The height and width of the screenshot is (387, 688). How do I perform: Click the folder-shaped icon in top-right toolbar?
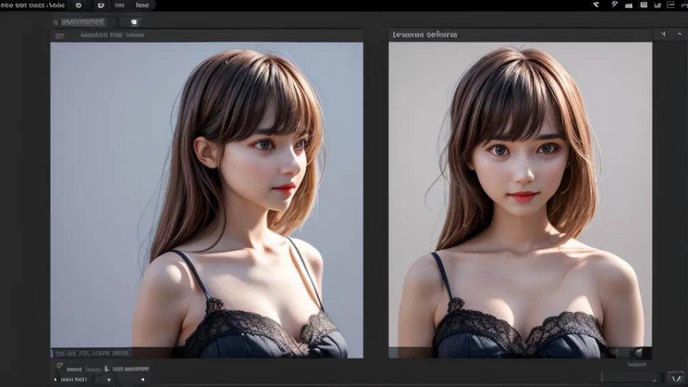pyautogui.click(x=629, y=5)
